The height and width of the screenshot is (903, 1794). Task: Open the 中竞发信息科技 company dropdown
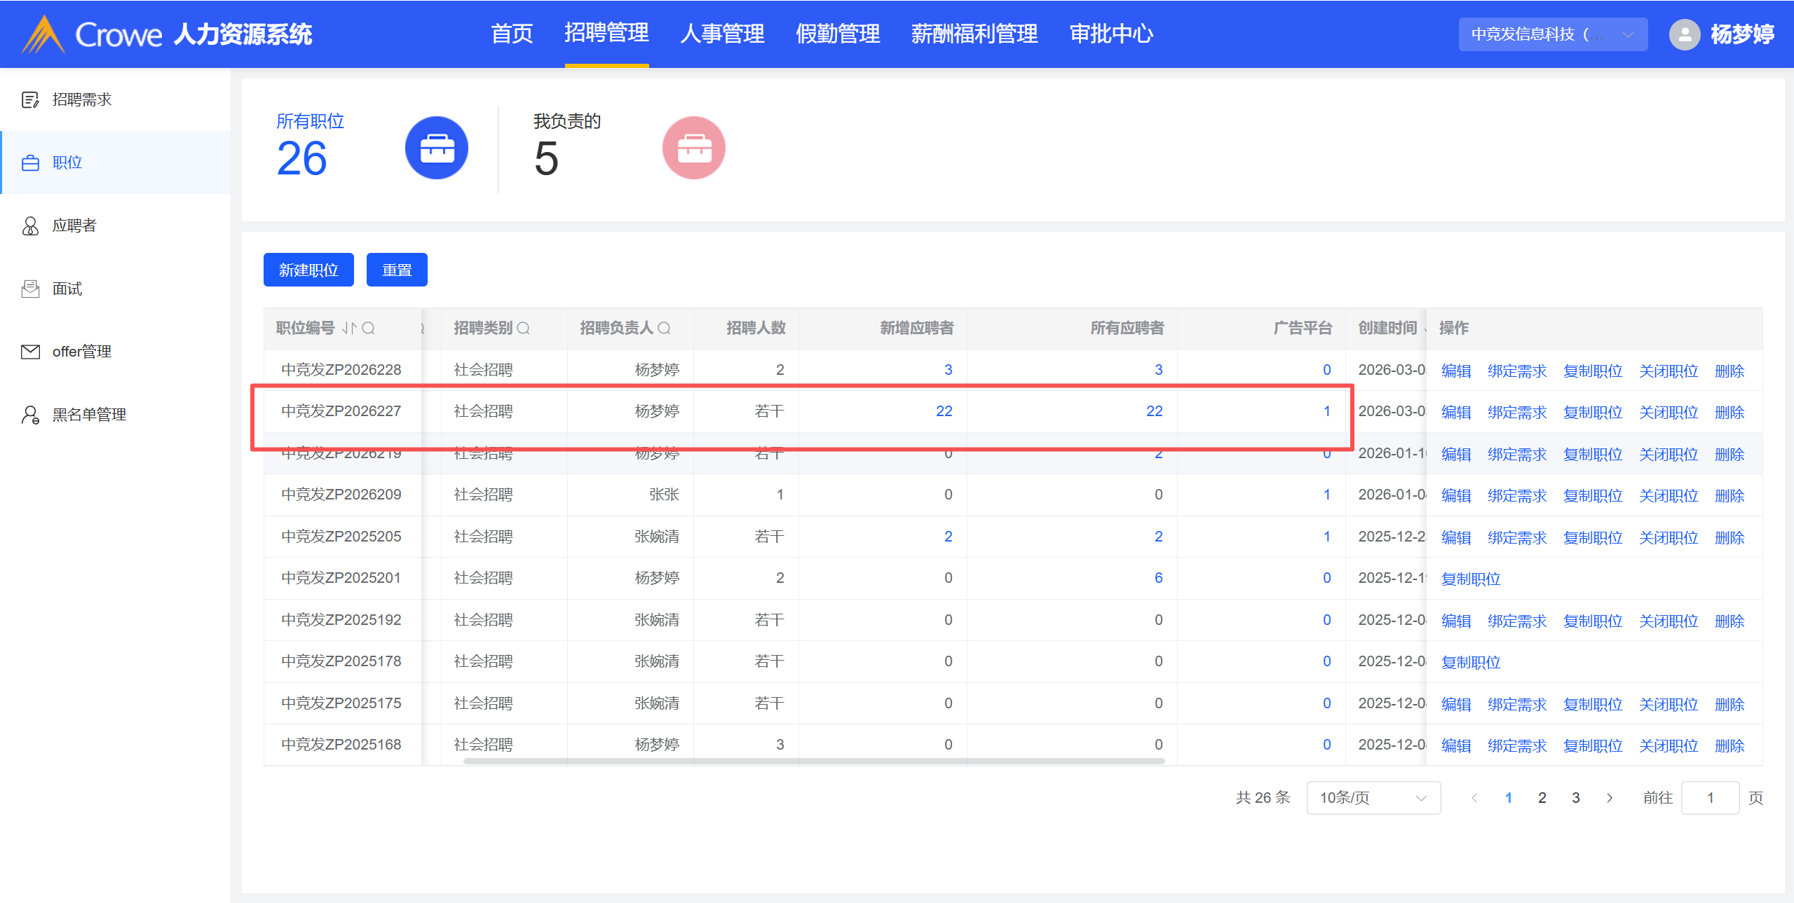[x=1552, y=34]
